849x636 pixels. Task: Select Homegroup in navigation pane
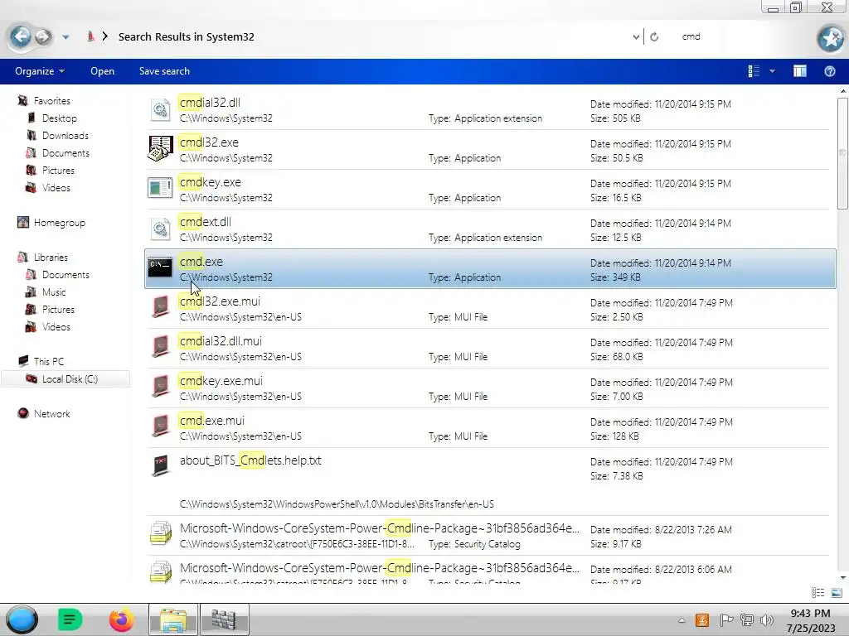59,222
